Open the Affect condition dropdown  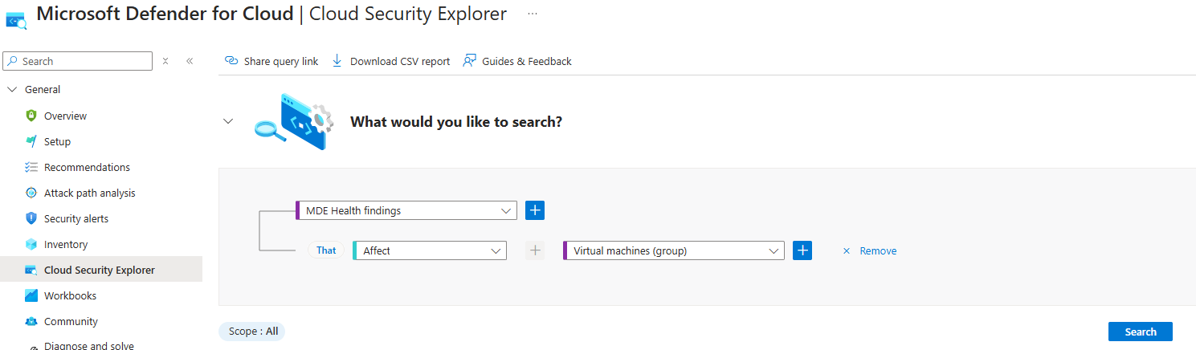(430, 250)
